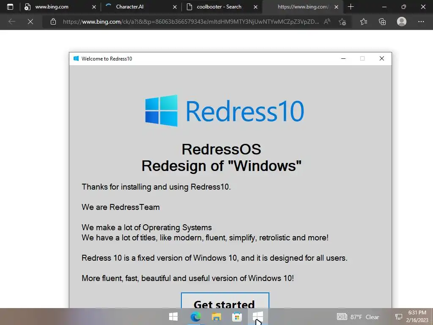Open Microsoft Store from the taskbar
Viewport: 433px width, 325px height.
237,317
